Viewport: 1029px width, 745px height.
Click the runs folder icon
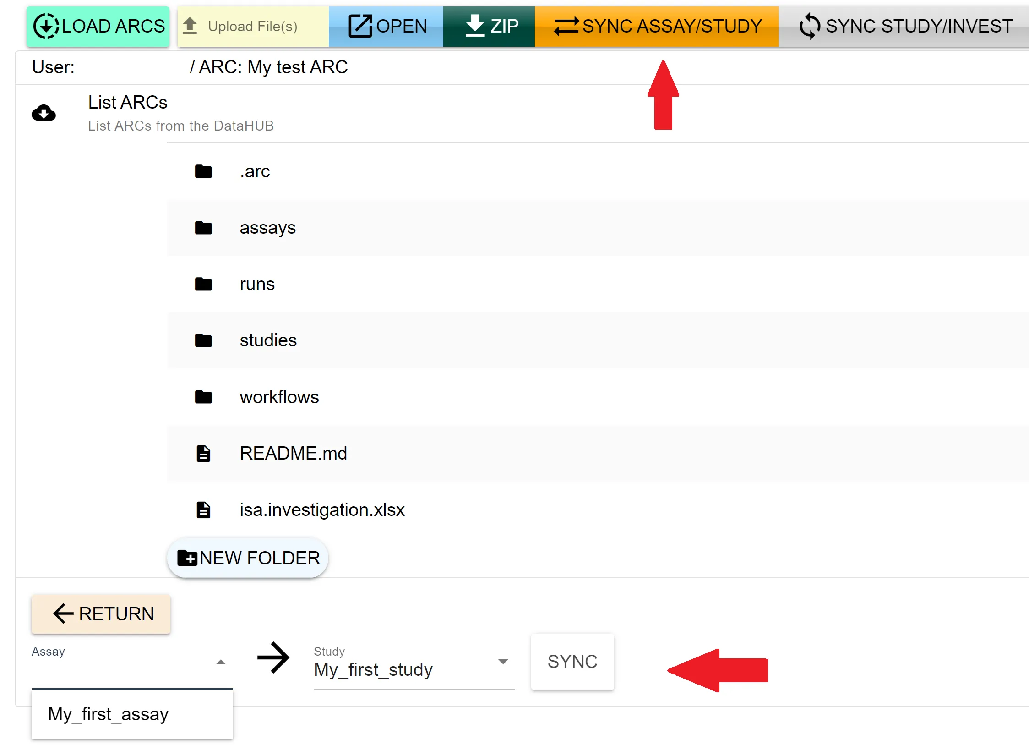[203, 284]
